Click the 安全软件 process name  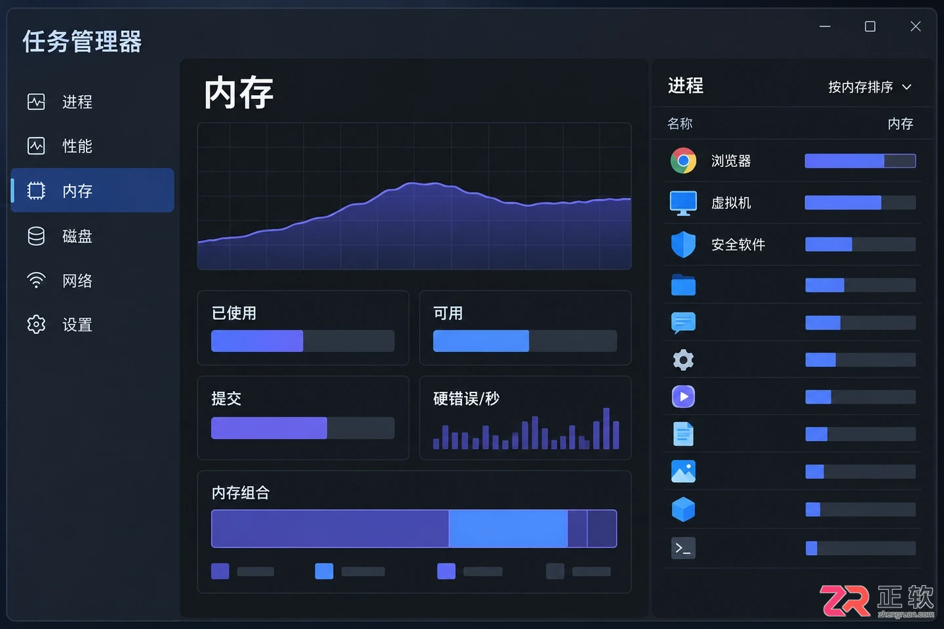pos(738,244)
